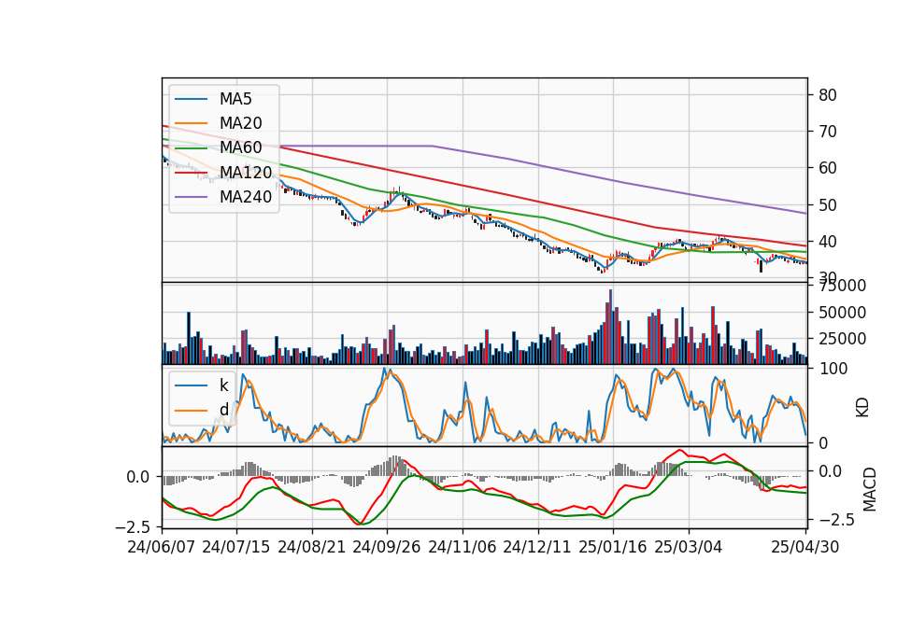Click the orange MA20 legend line swatch
This screenshot has width=897, height=644.
click(191, 123)
